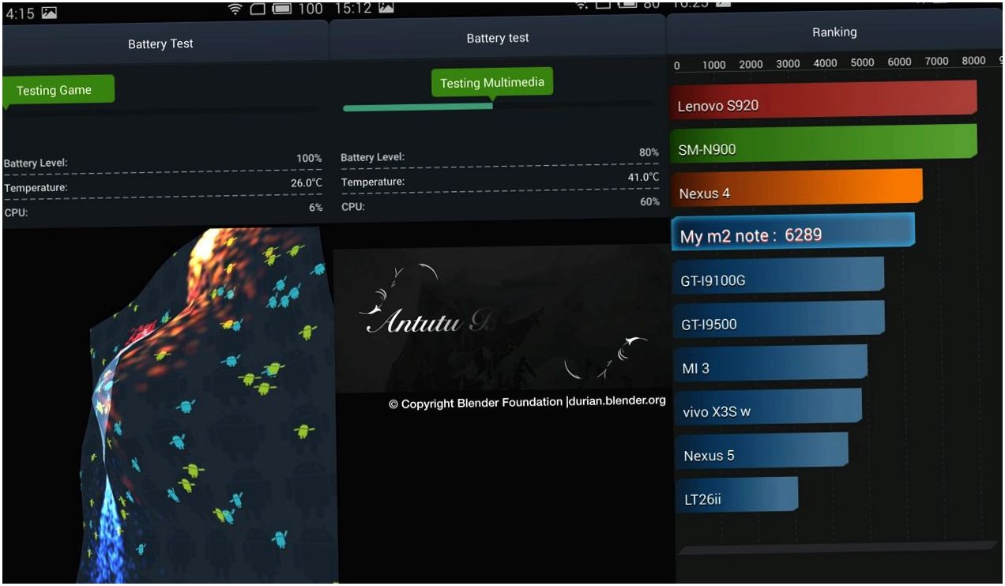Open the Ranking title bar

pos(834,32)
